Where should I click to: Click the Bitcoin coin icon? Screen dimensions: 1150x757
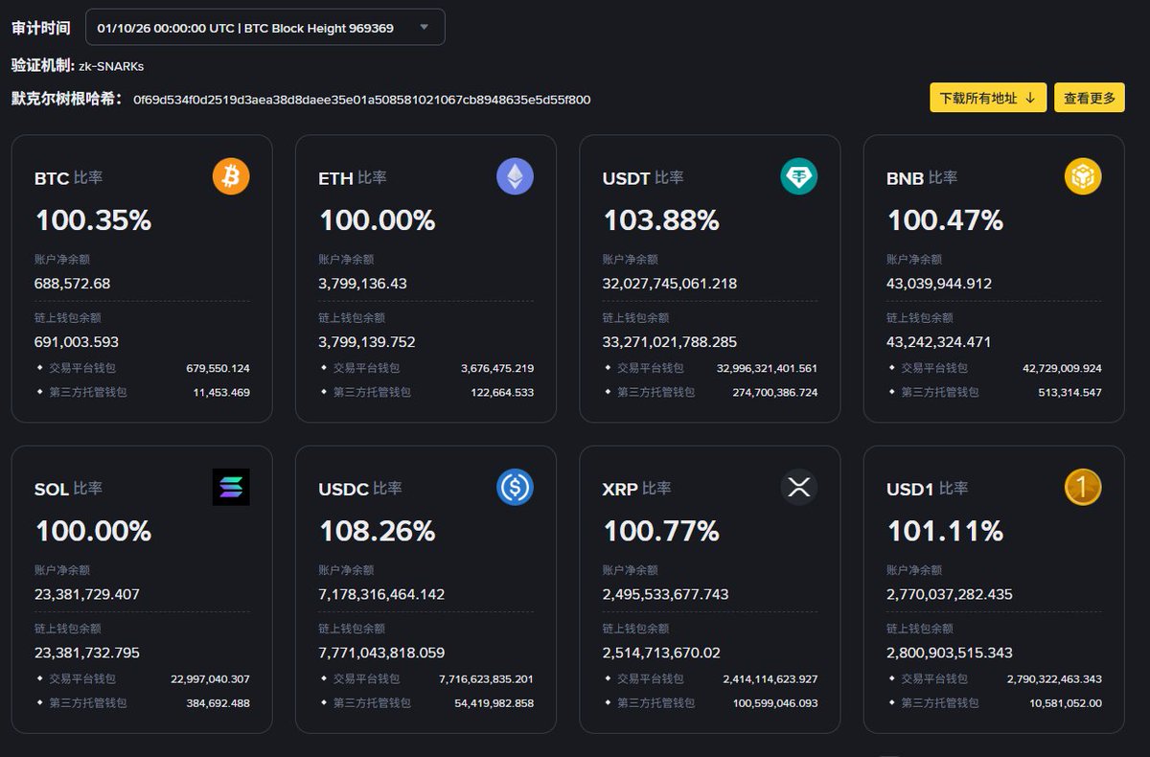point(231,176)
